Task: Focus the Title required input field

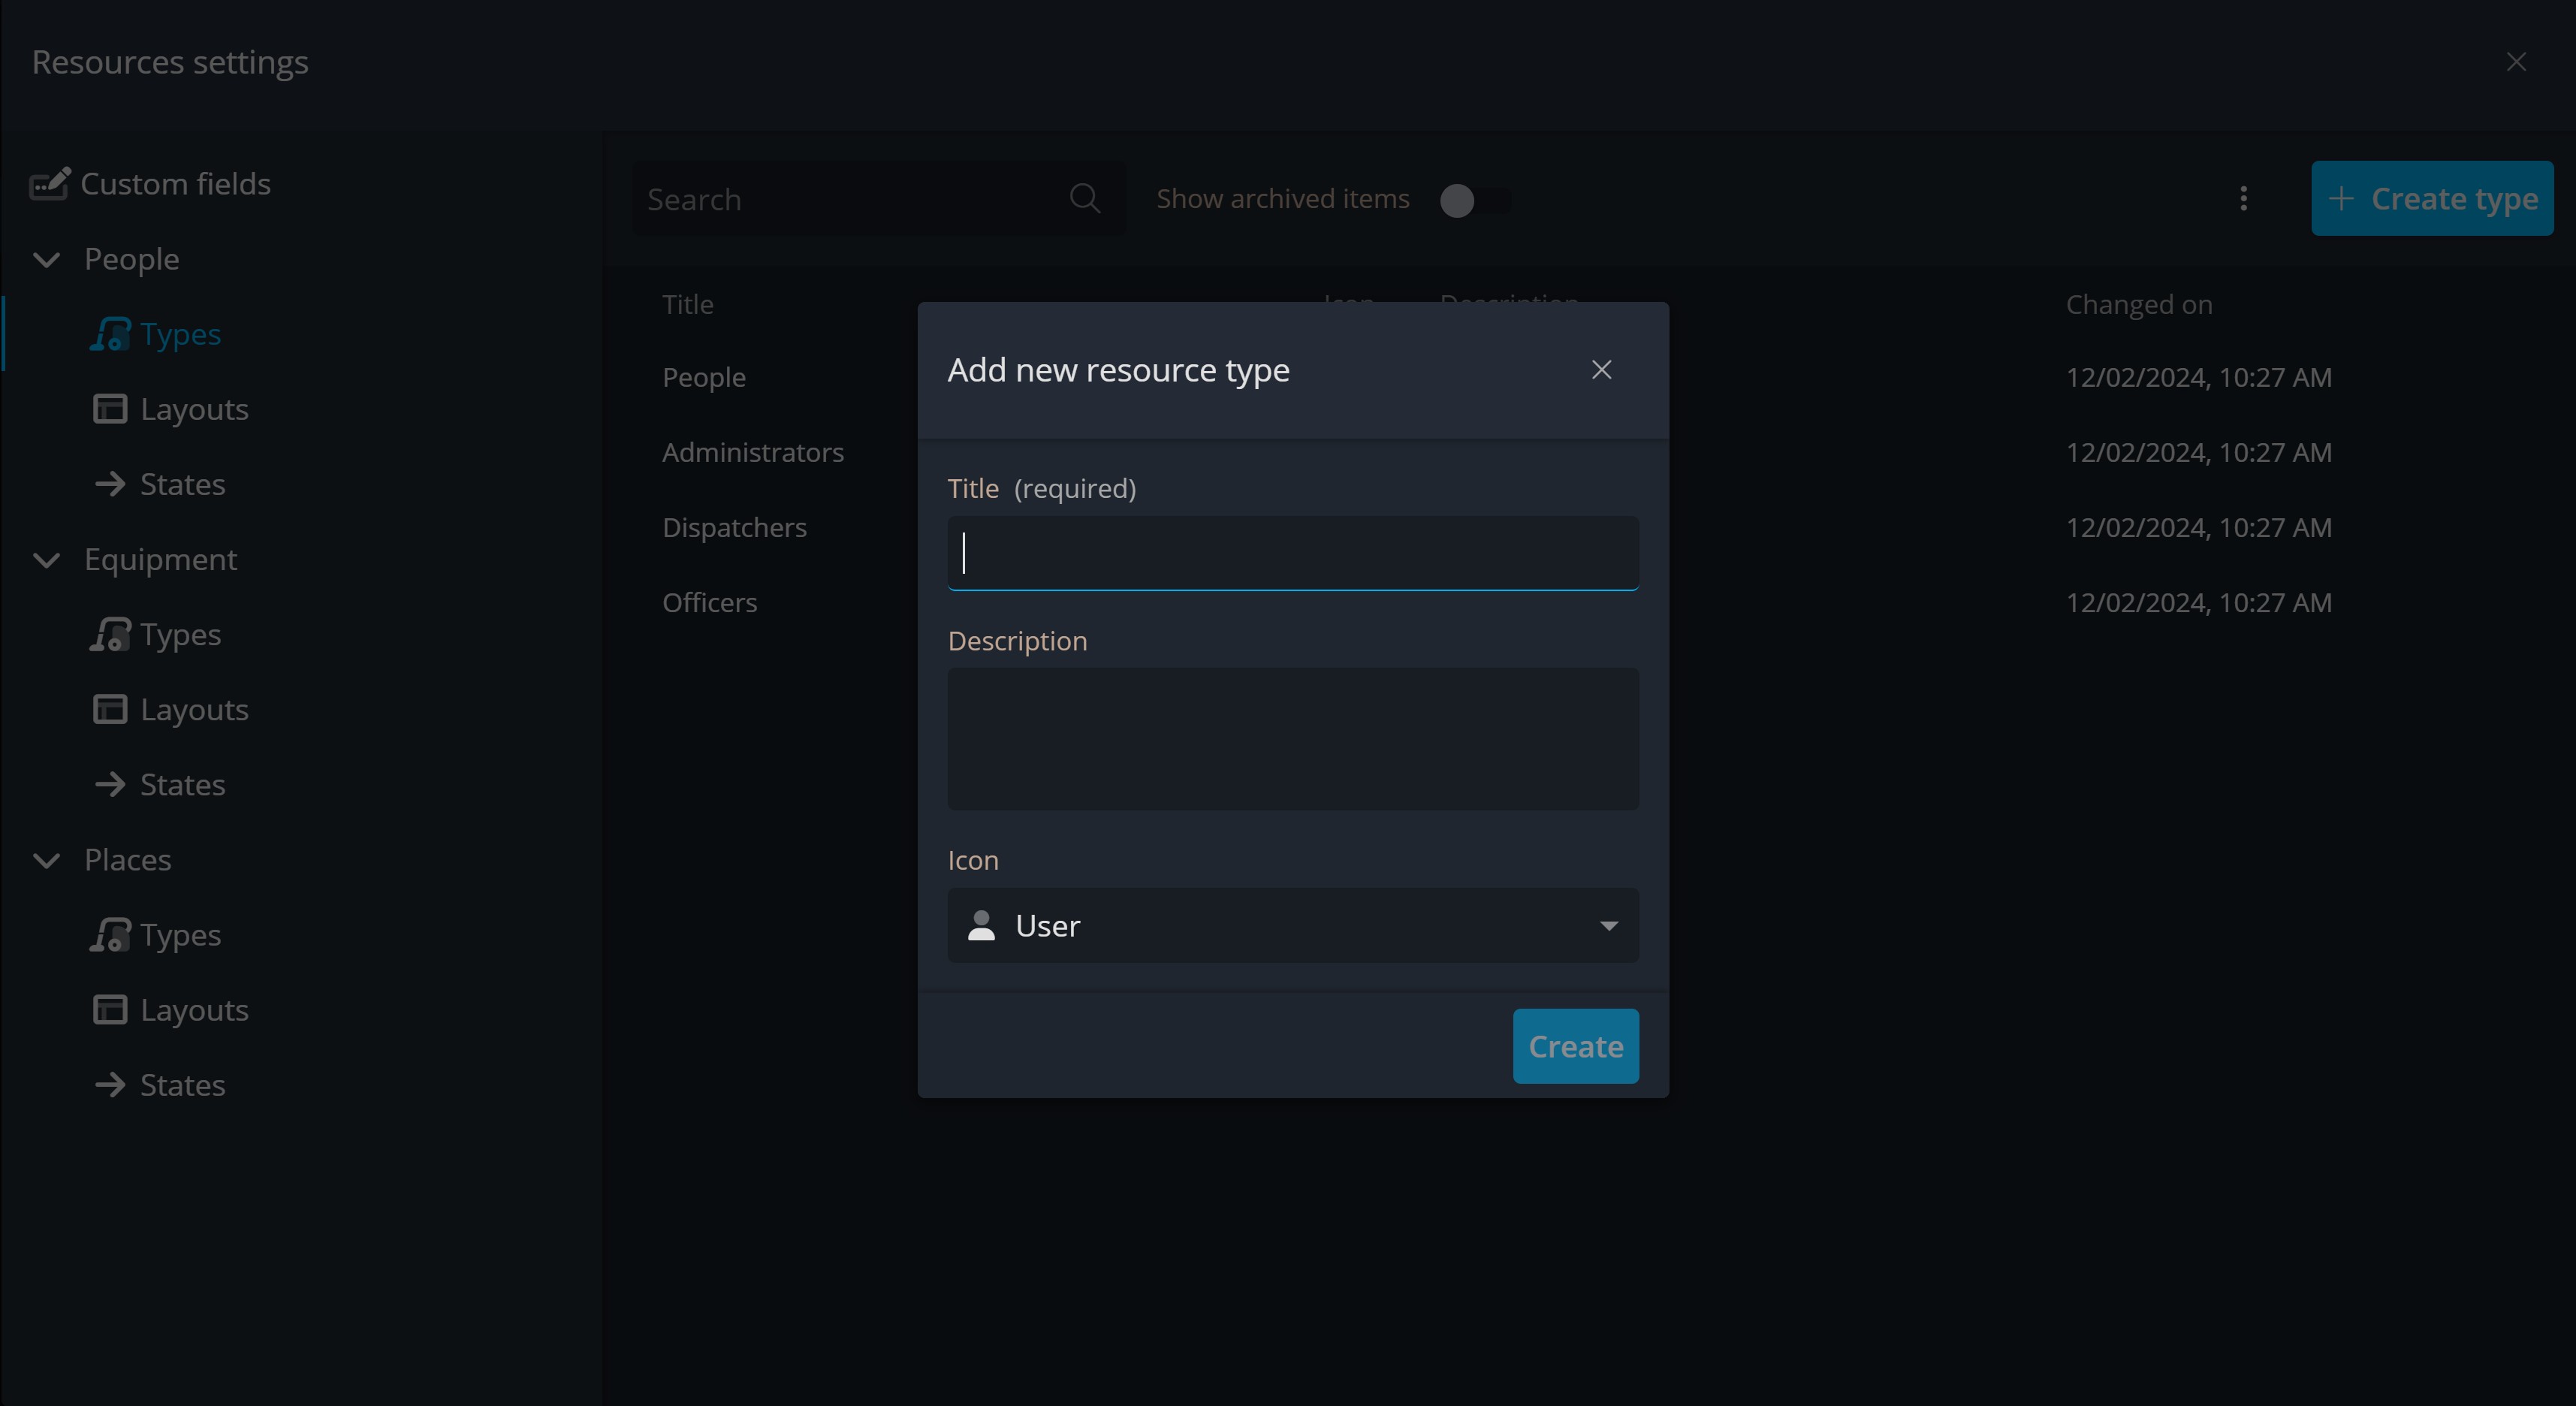Action: click(x=1292, y=553)
